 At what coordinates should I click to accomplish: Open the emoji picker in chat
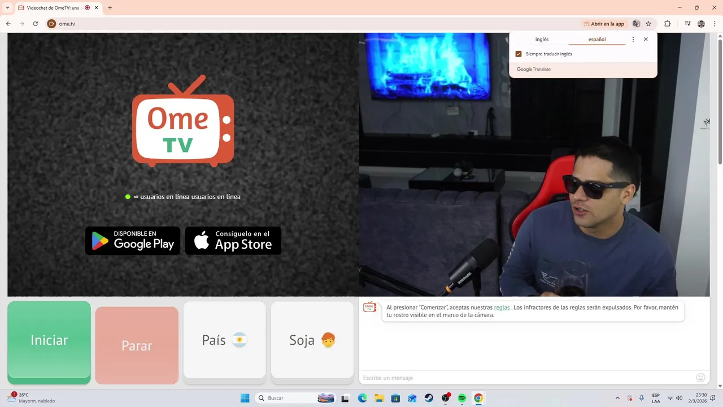(x=701, y=378)
